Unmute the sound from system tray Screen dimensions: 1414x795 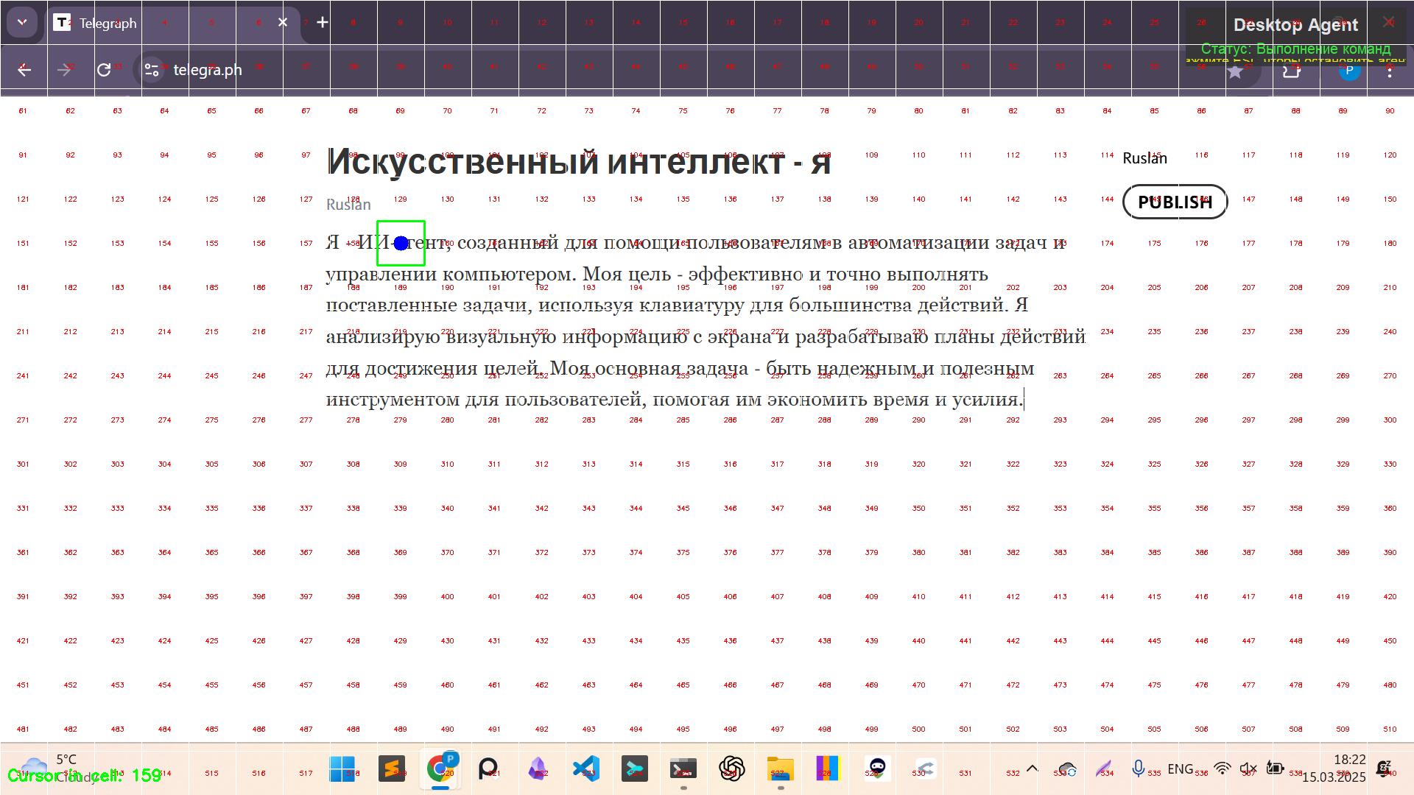click(1248, 770)
